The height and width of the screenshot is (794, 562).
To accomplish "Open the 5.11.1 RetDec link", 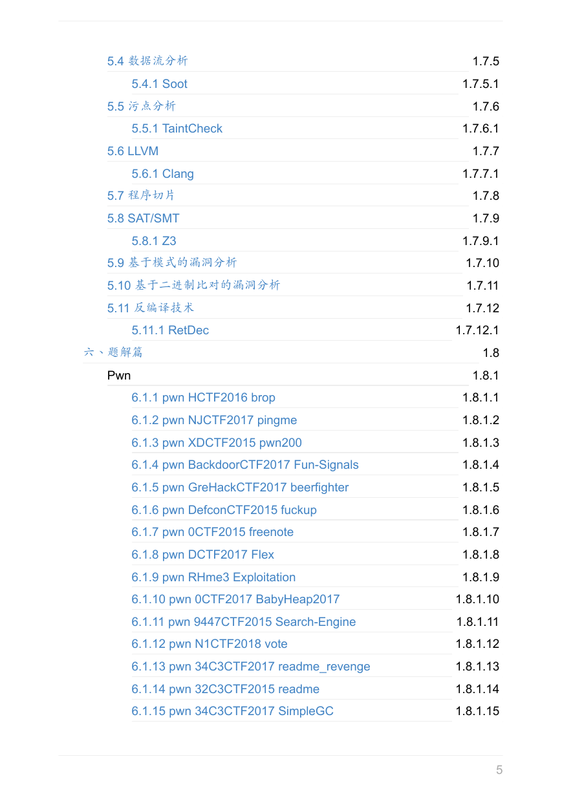I will (170, 330).
